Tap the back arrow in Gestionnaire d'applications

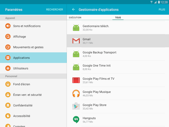tap(74, 10)
